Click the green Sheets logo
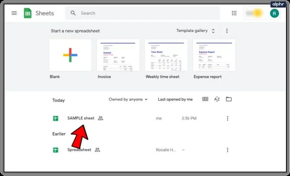290x176 pixels. point(28,13)
